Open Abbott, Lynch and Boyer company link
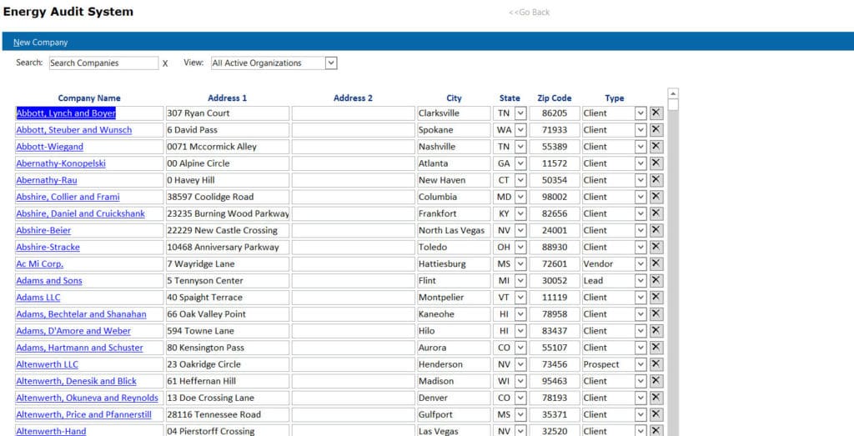This screenshot has height=436, width=854. click(66, 113)
